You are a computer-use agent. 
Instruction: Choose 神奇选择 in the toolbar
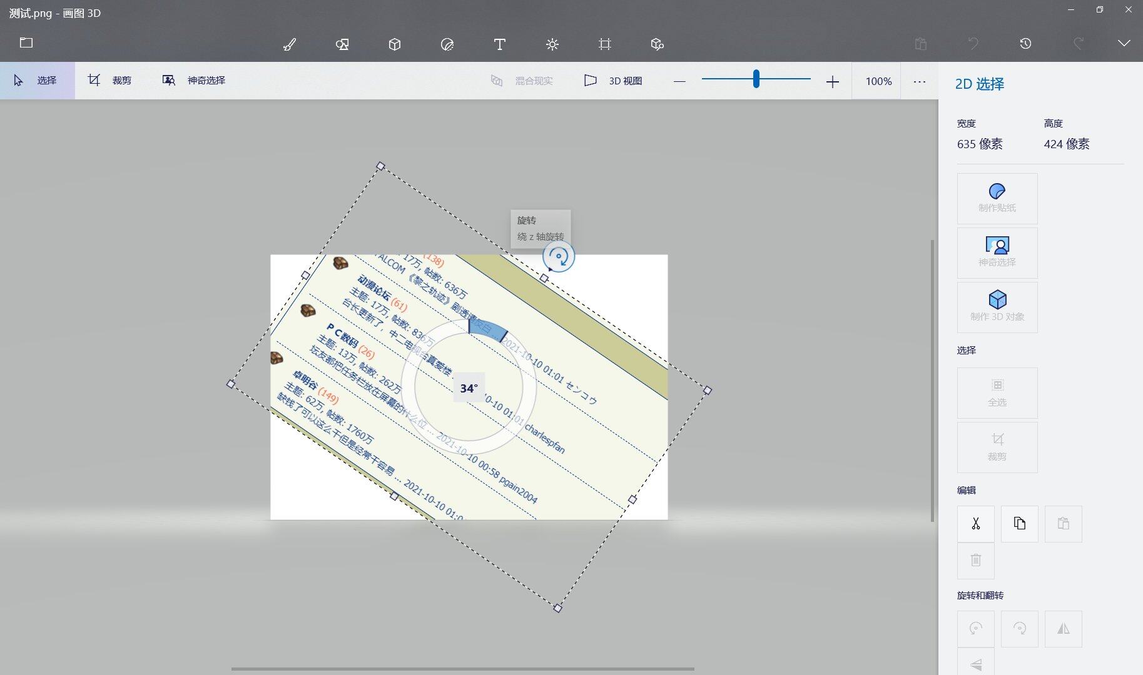(x=194, y=81)
